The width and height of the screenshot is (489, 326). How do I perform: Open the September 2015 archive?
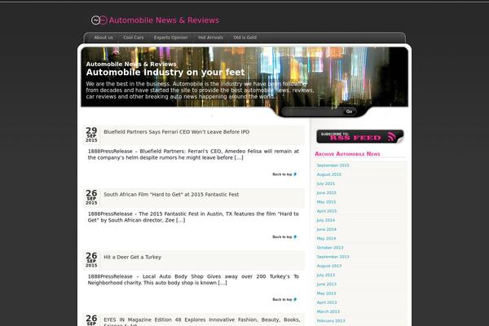pyautogui.click(x=333, y=165)
